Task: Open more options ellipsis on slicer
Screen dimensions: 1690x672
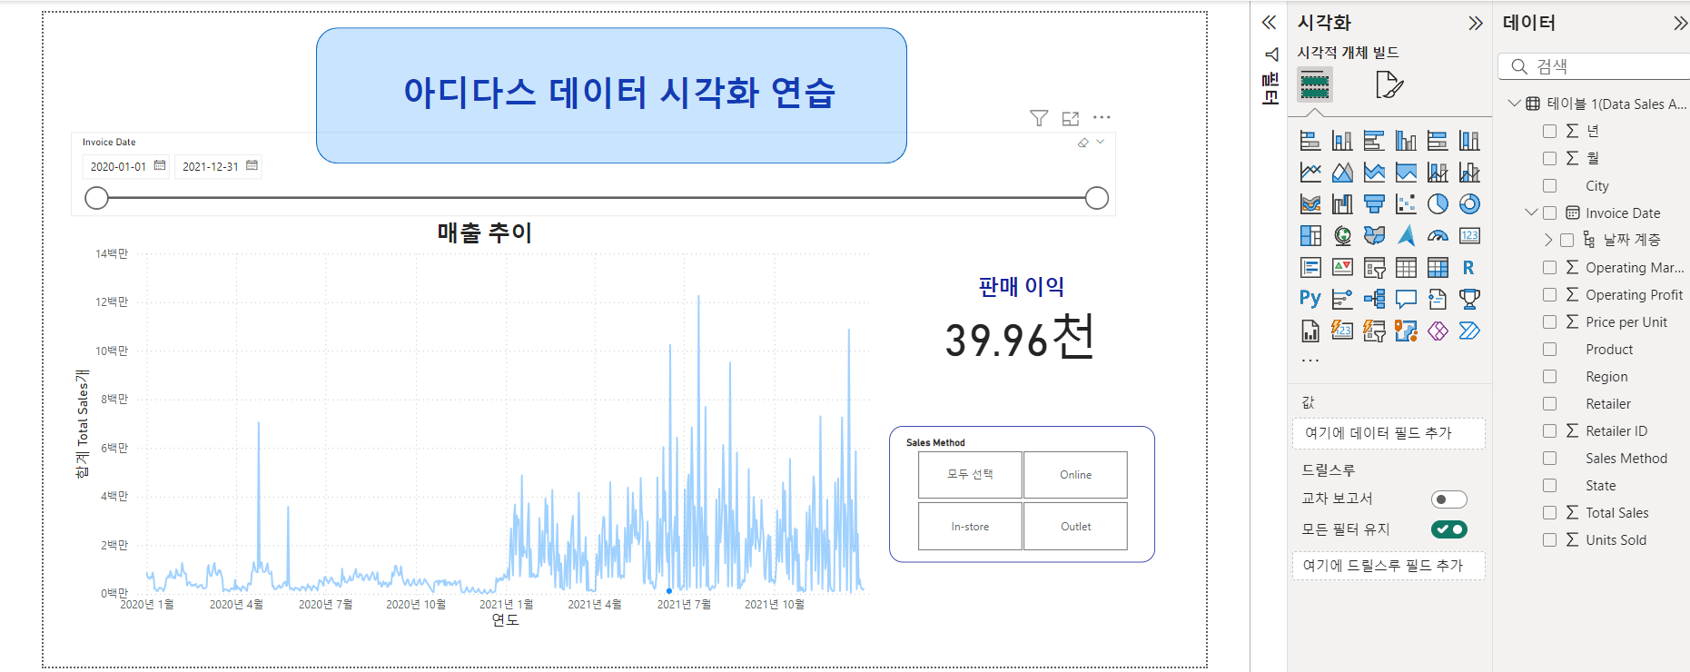Action: [1102, 117]
